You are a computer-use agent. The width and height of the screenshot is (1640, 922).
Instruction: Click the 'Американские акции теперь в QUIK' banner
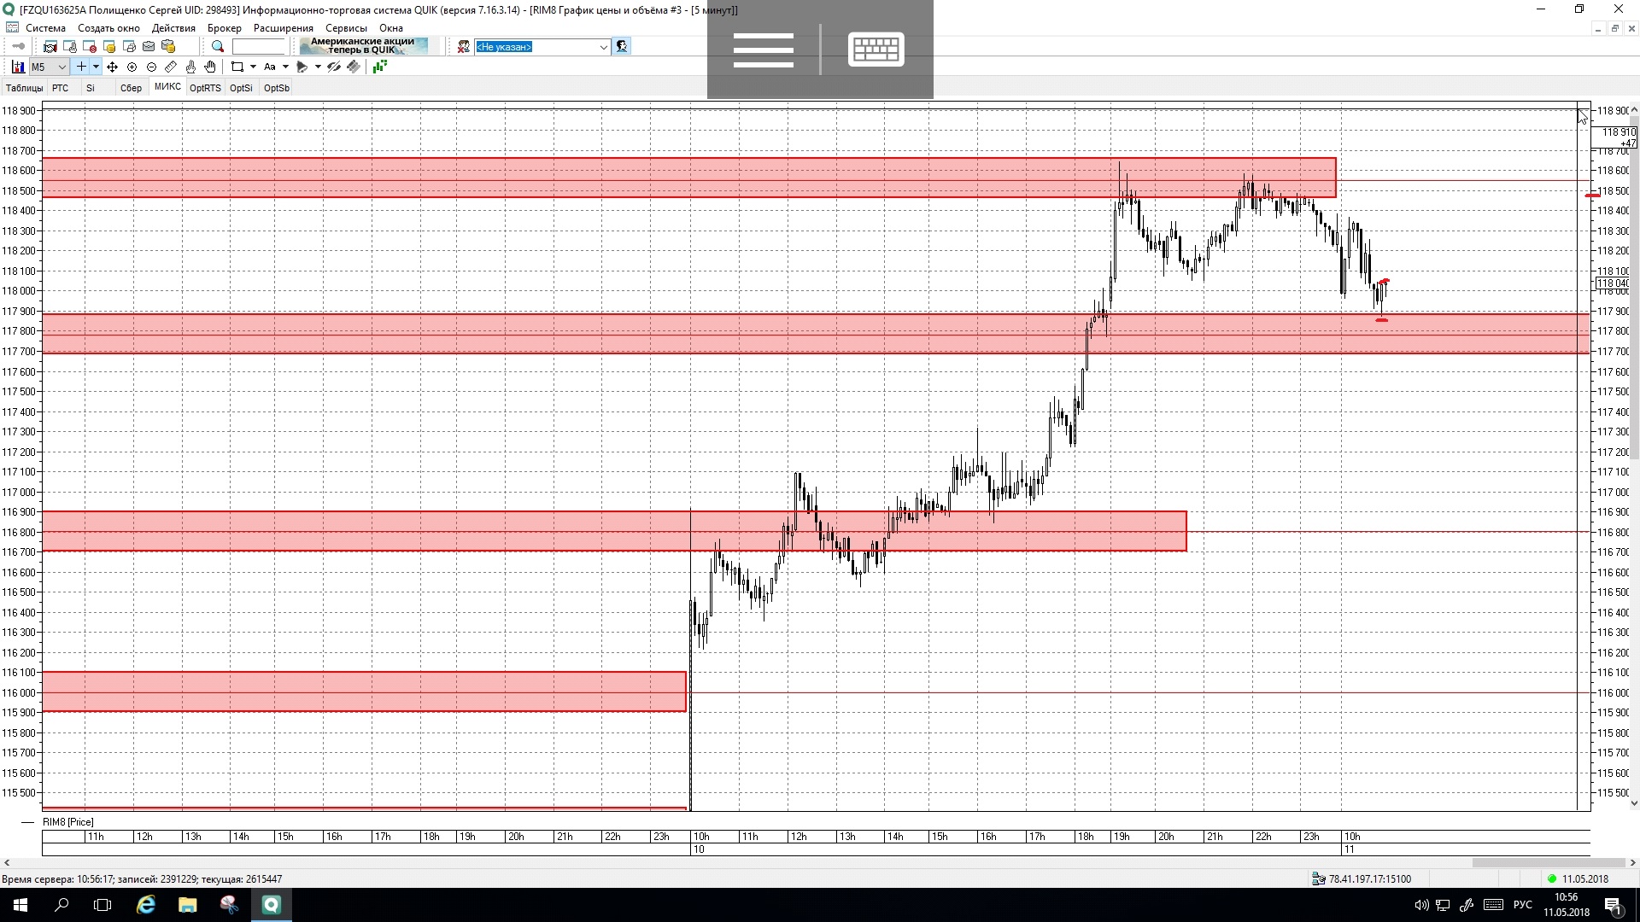pos(364,46)
